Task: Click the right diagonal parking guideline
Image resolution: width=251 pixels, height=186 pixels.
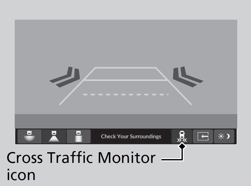Action: click(174, 86)
